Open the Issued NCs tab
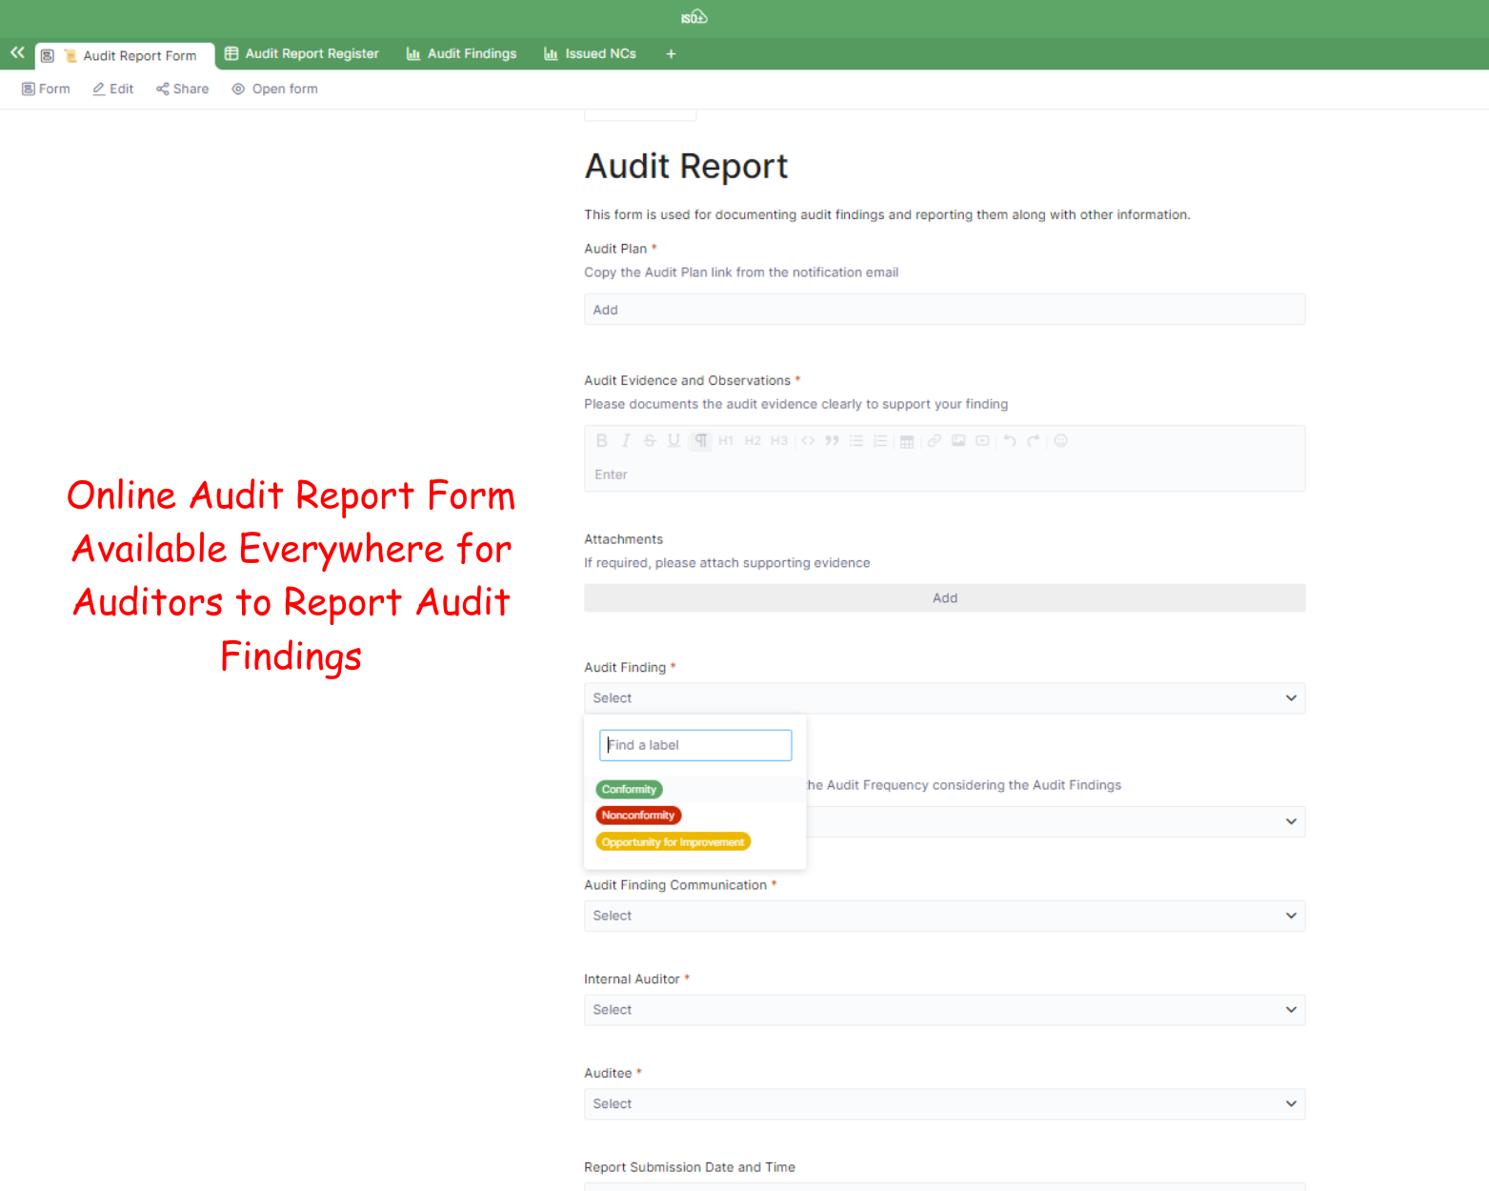The image size is (1489, 1191). click(590, 54)
